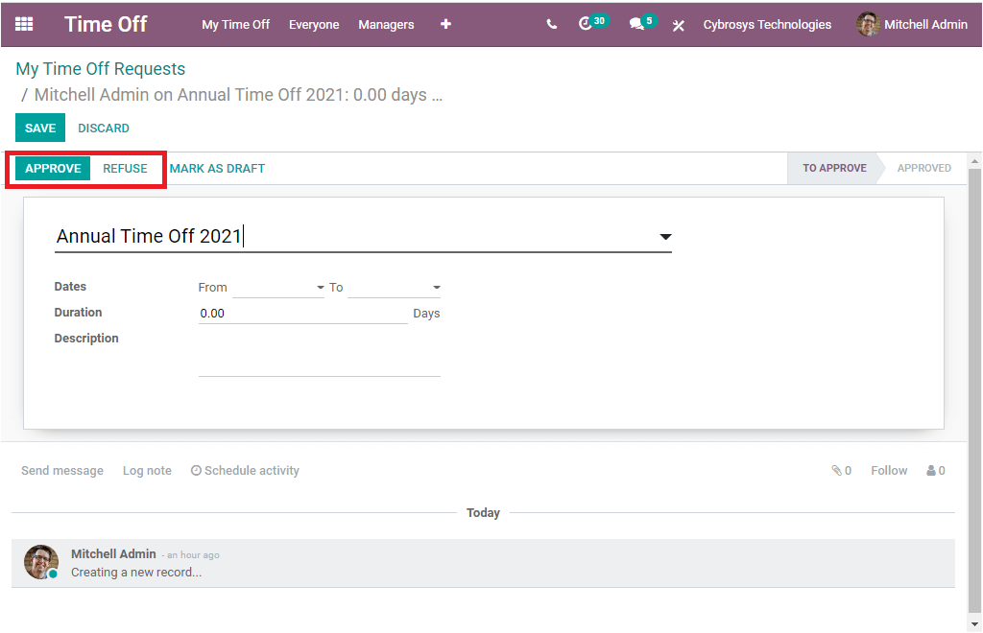Click the Save button
Image resolution: width=983 pixels, height=633 pixels.
point(40,128)
